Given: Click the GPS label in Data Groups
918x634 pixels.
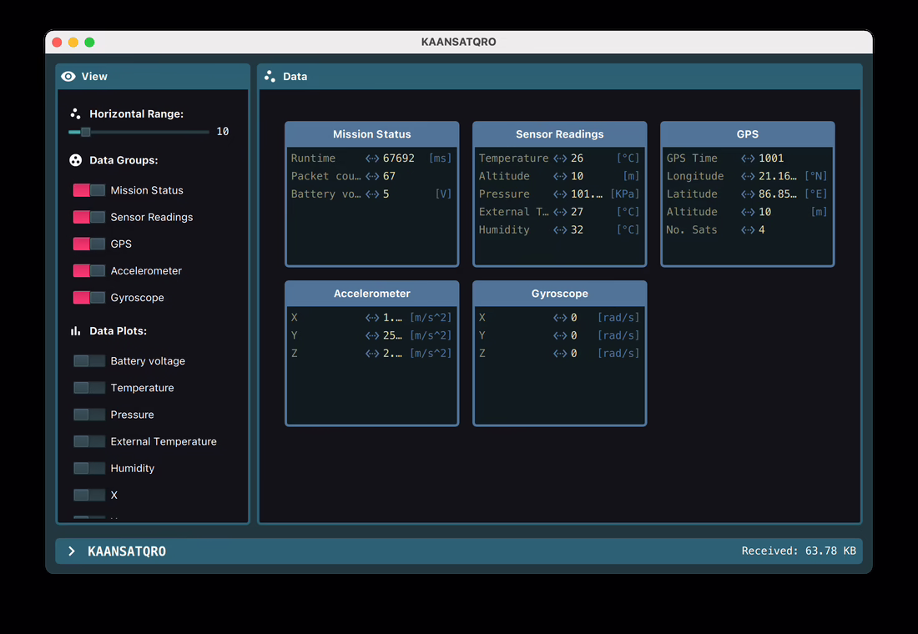Looking at the screenshot, I should click(121, 244).
